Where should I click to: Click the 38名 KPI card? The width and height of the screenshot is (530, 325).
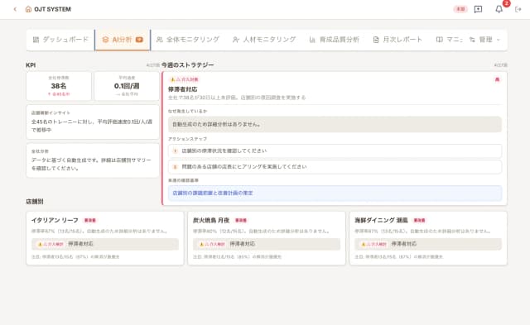coord(59,86)
